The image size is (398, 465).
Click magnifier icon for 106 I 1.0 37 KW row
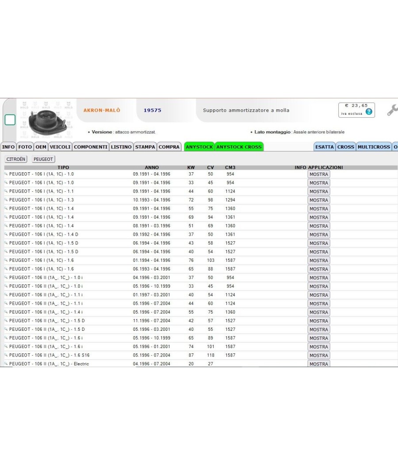tap(6, 174)
